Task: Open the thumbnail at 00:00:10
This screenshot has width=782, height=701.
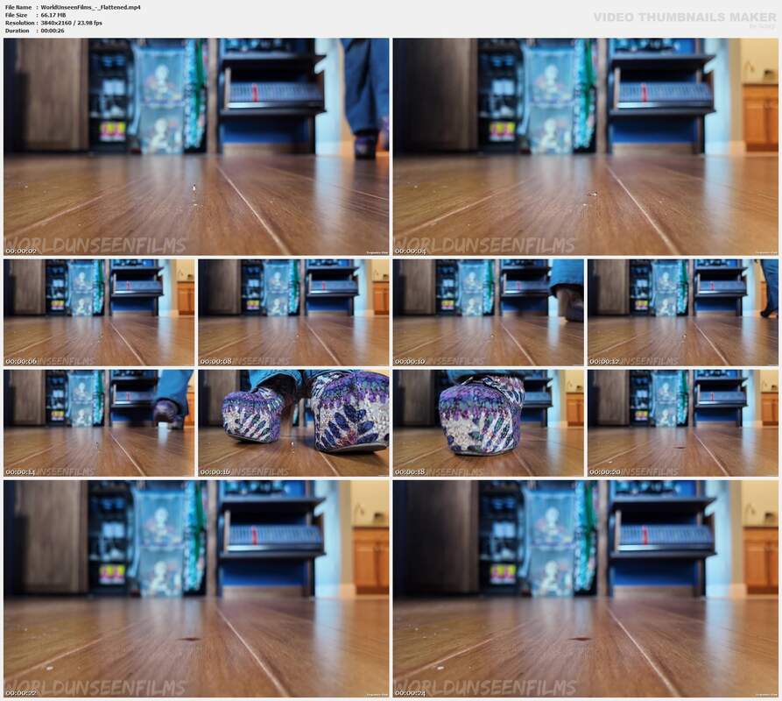Action: pyautogui.click(x=489, y=312)
